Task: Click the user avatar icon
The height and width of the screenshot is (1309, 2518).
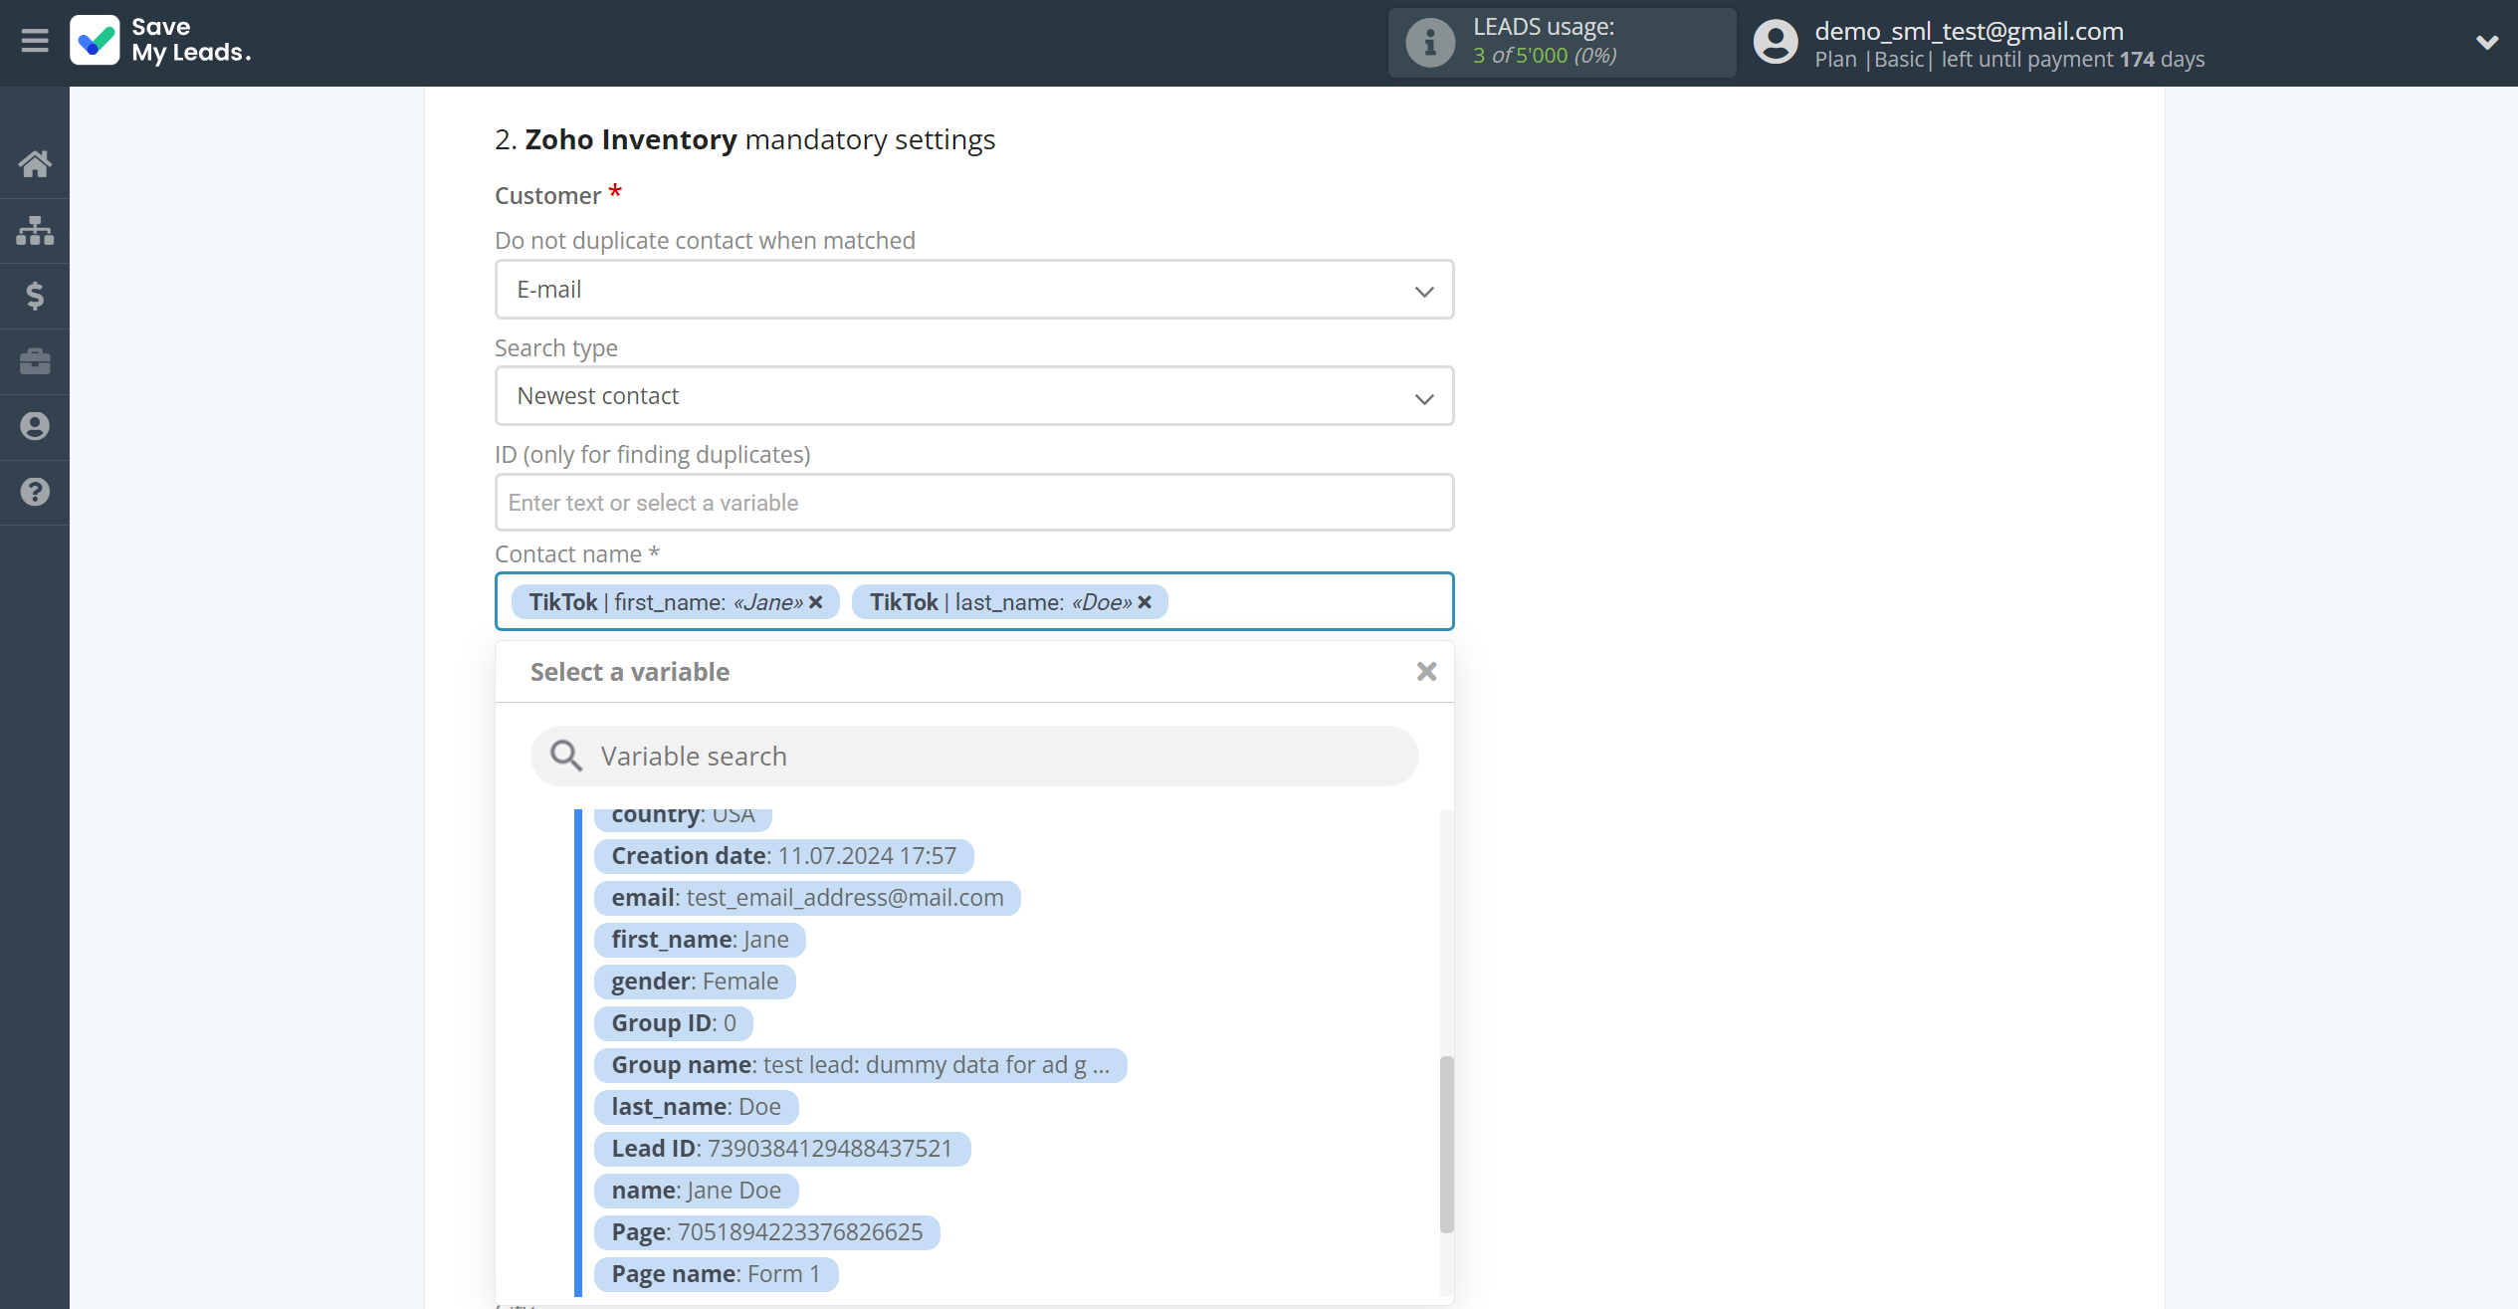Action: point(1776,42)
